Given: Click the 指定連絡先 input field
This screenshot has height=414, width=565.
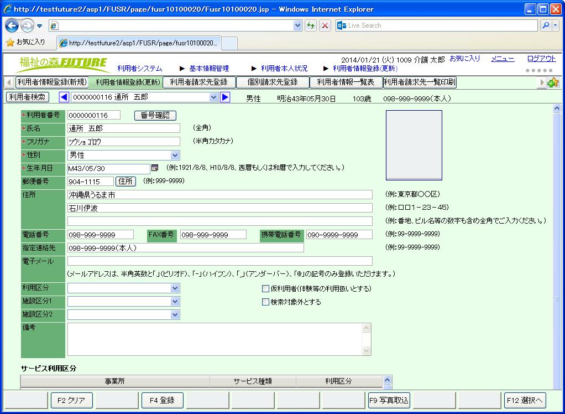Looking at the screenshot, I should pyautogui.click(x=186, y=248).
